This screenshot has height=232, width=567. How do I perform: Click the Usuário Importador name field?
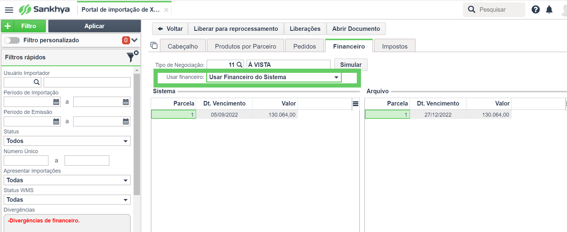pos(87,82)
